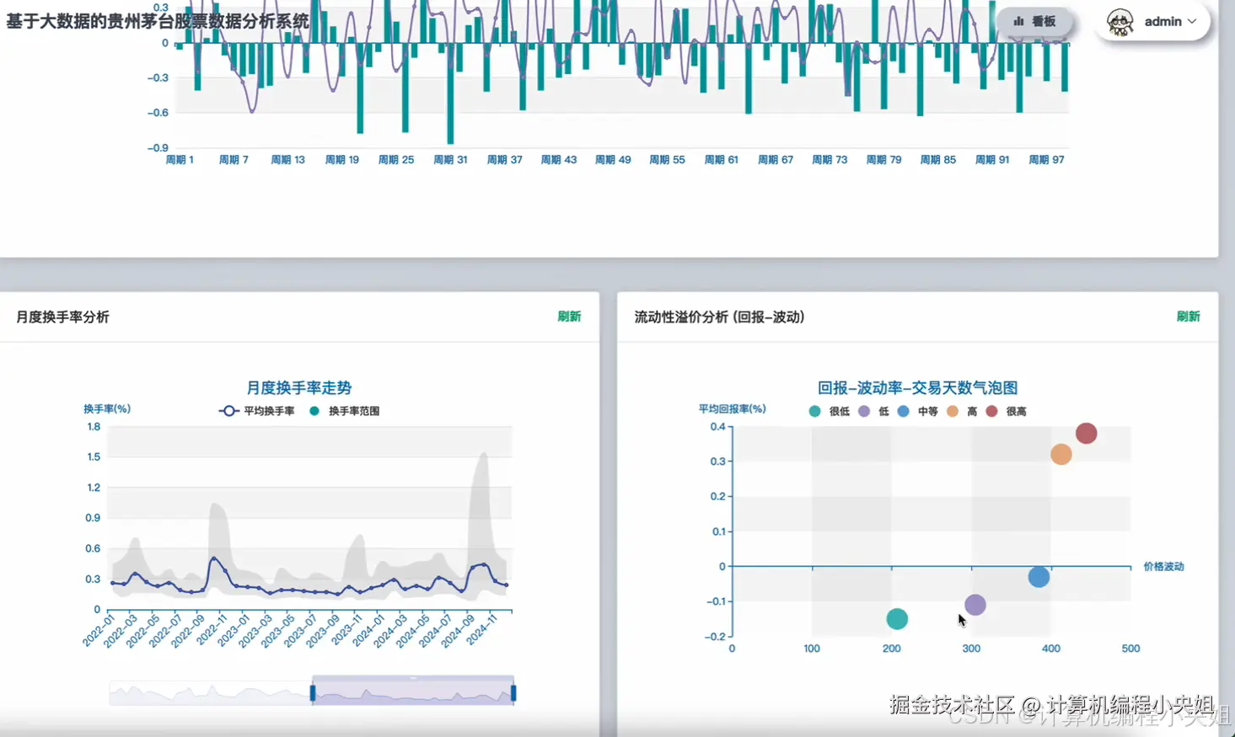The image size is (1235, 737).
Task: Click the 回报-波动率-交易天数气泡图 title
Action: click(917, 387)
